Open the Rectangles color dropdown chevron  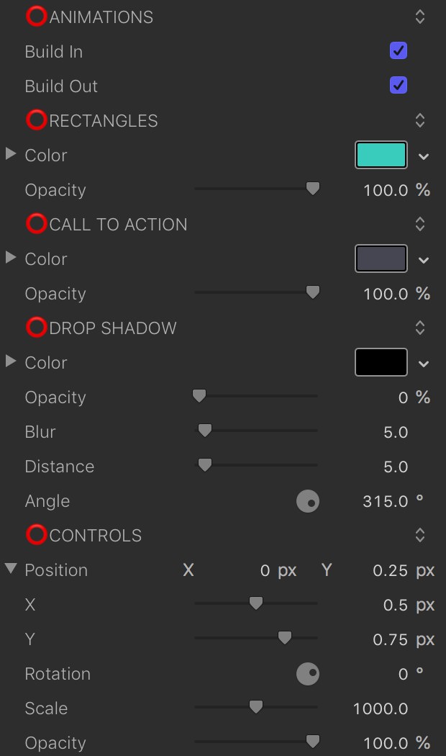coord(424,156)
